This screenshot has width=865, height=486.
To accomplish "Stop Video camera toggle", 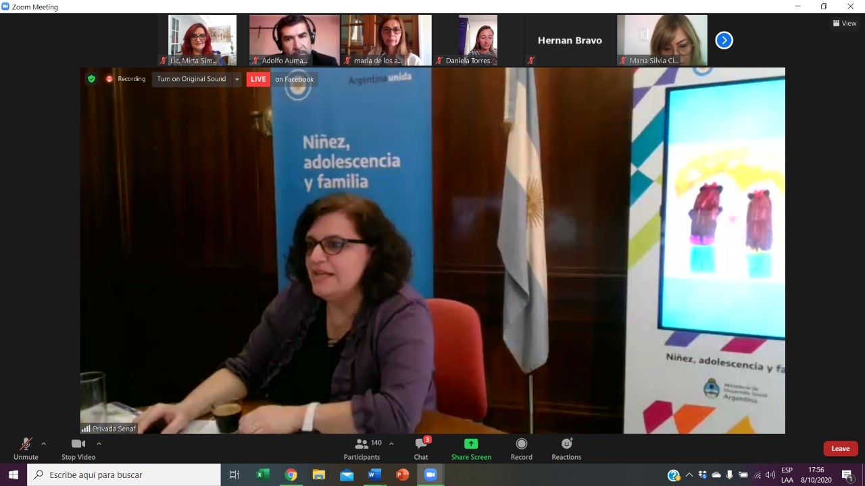I will coord(78,448).
